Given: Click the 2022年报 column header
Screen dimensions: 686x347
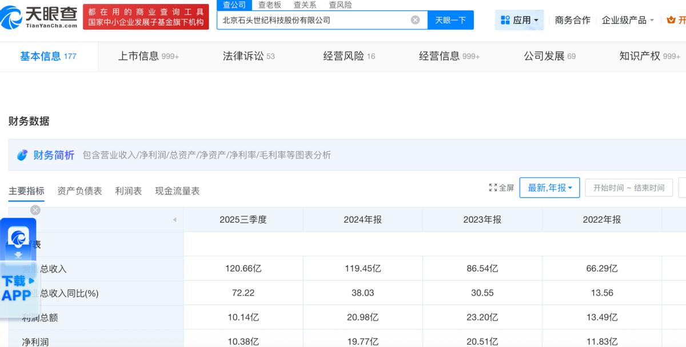Looking at the screenshot, I should tap(601, 220).
